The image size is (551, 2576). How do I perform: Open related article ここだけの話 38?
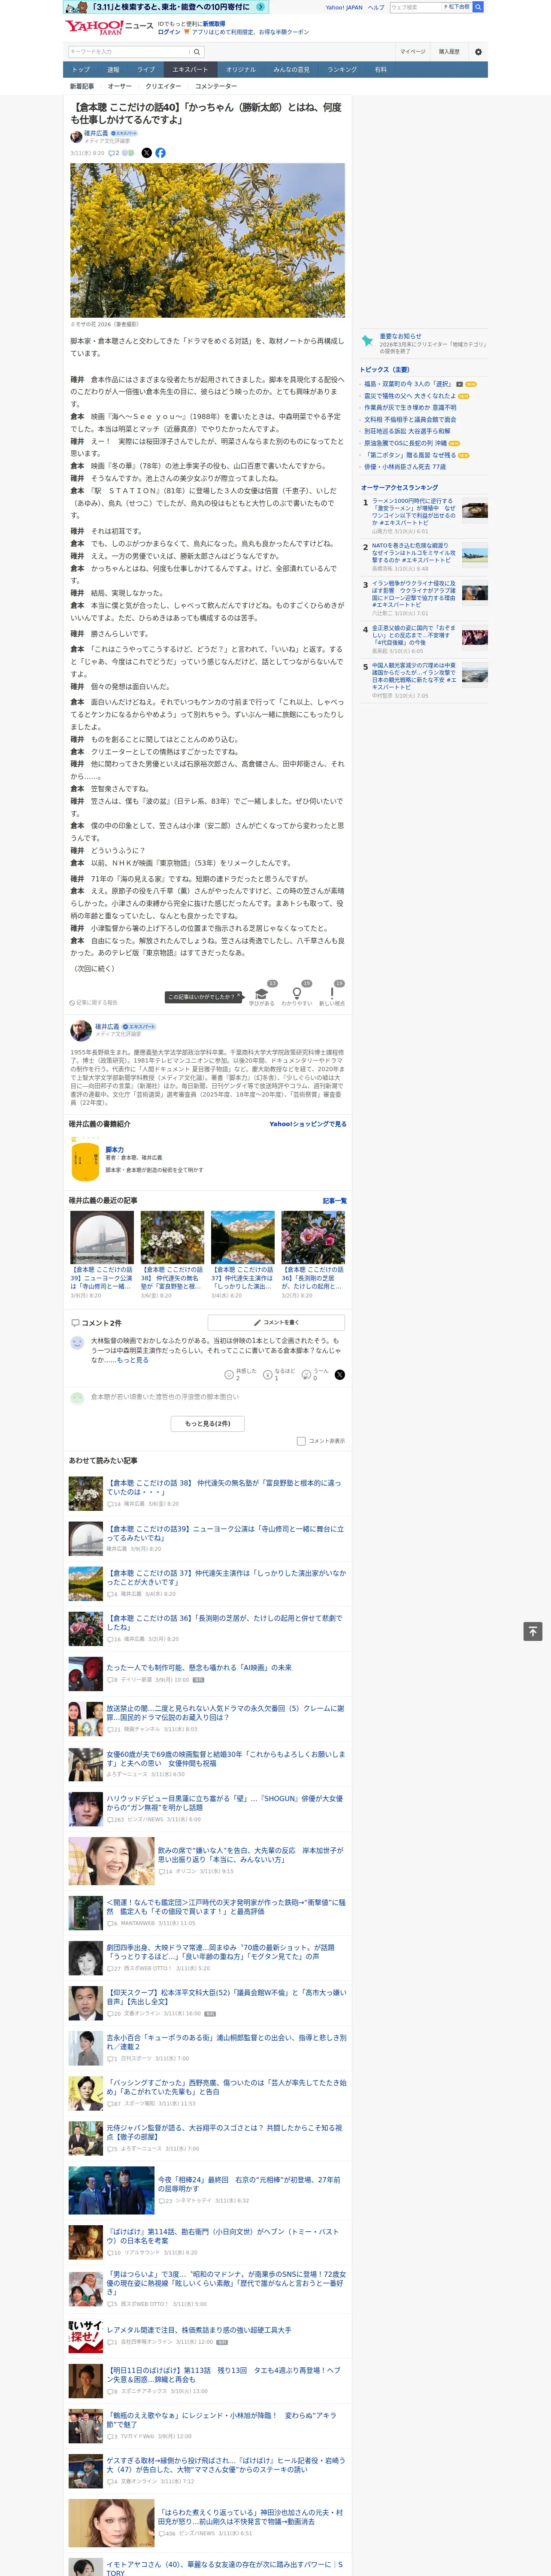point(224,1487)
